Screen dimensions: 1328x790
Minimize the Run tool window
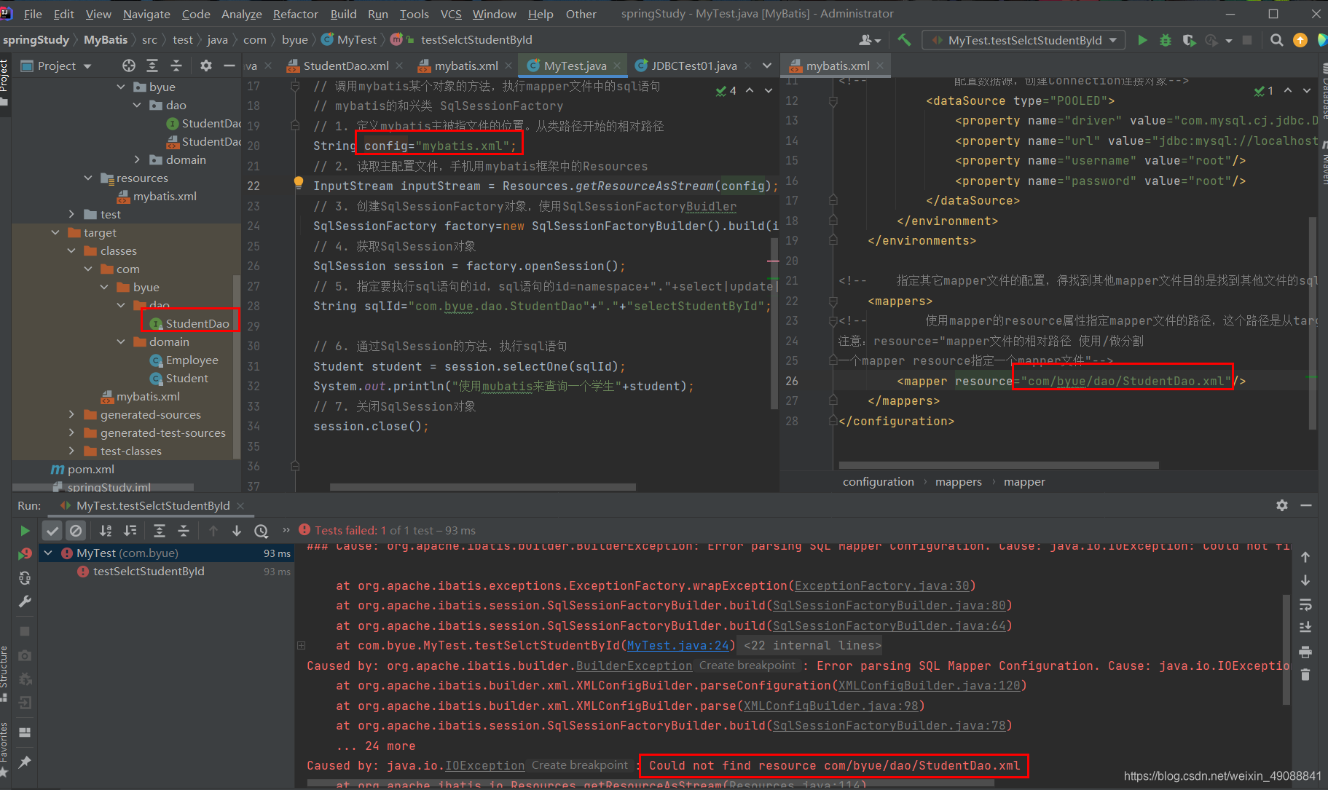[x=1306, y=505]
